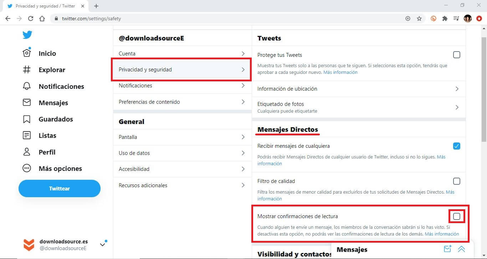Enable Mostrar confirmaciones de lectura checkbox

tap(456, 216)
